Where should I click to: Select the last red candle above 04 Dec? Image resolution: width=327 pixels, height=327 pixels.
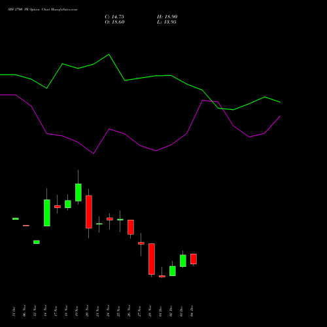pos(194,259)
